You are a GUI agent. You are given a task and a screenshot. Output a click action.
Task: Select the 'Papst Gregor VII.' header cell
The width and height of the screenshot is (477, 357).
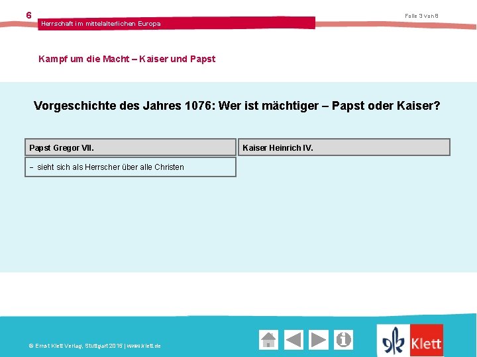point(131,147)
